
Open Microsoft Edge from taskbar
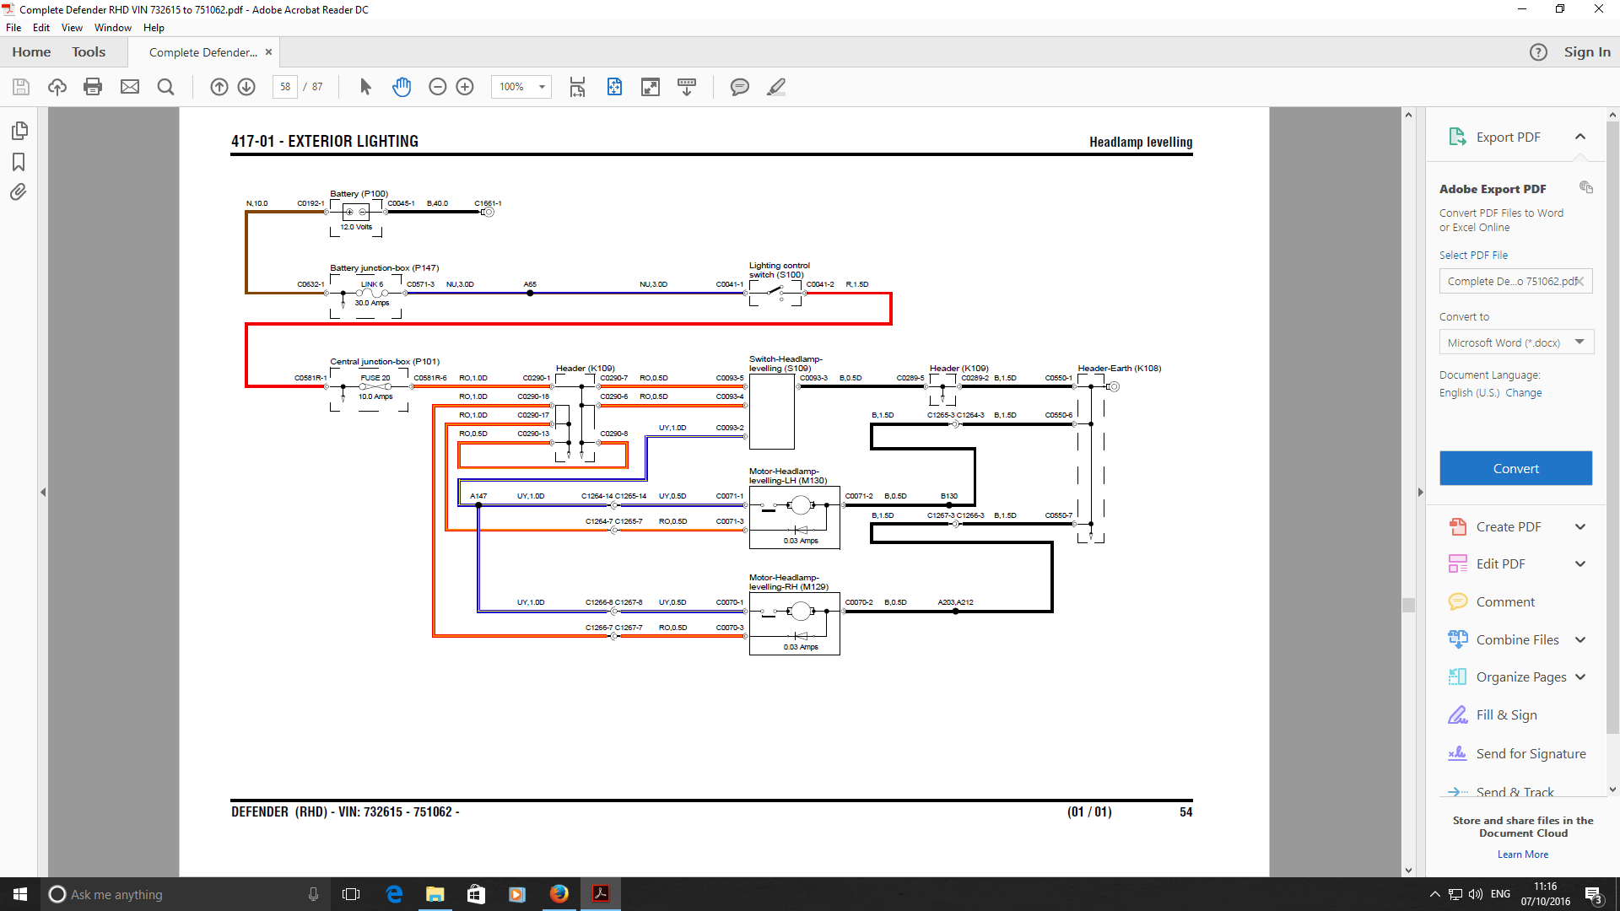[x=394, y=894]
